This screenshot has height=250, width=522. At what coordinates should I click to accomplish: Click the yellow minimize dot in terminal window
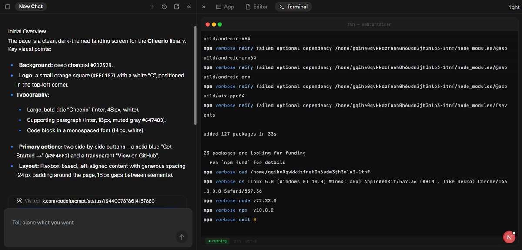coord(214,24)
